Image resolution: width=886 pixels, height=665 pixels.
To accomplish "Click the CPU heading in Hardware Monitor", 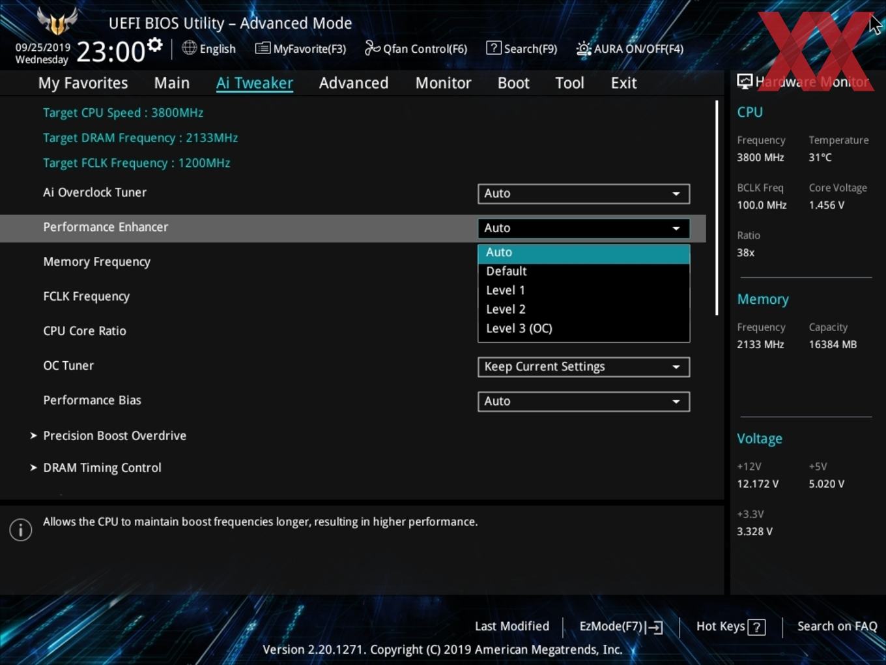I will tap(750, 112).
